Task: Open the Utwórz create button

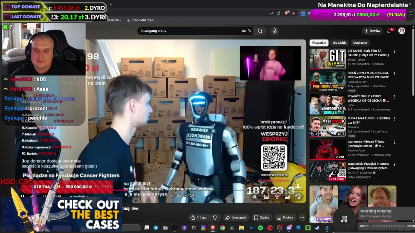Action: [x=372, y=31]
